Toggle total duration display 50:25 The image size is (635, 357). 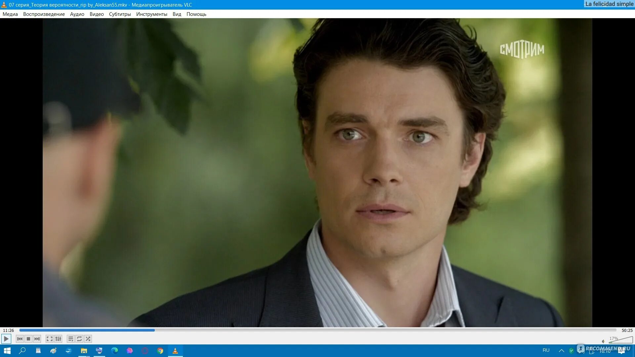pos(627,330)
